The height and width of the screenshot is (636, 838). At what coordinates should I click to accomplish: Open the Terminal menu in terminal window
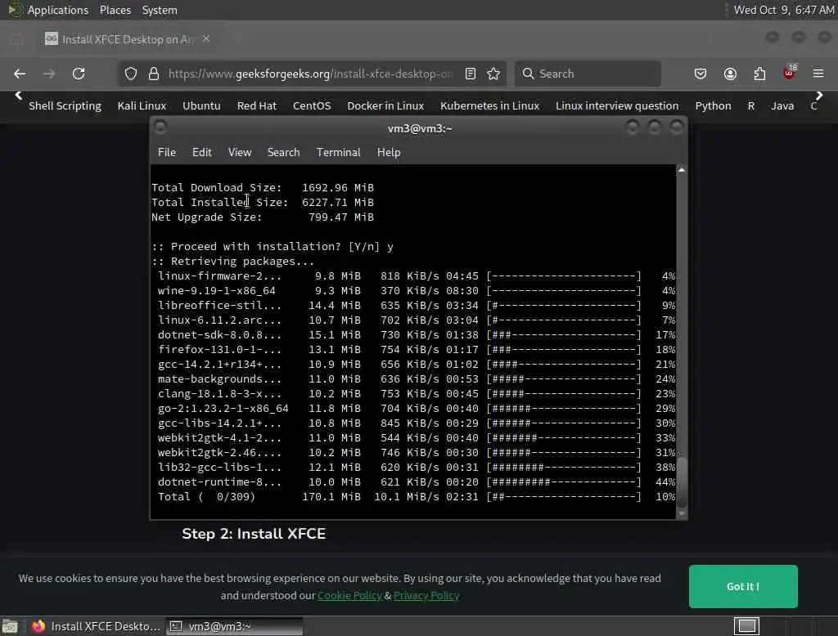[x=338, y=152]
